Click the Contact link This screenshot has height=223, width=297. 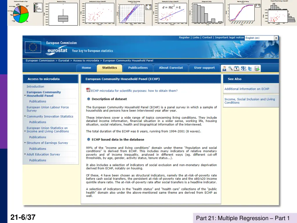click(x=207, y=37)
